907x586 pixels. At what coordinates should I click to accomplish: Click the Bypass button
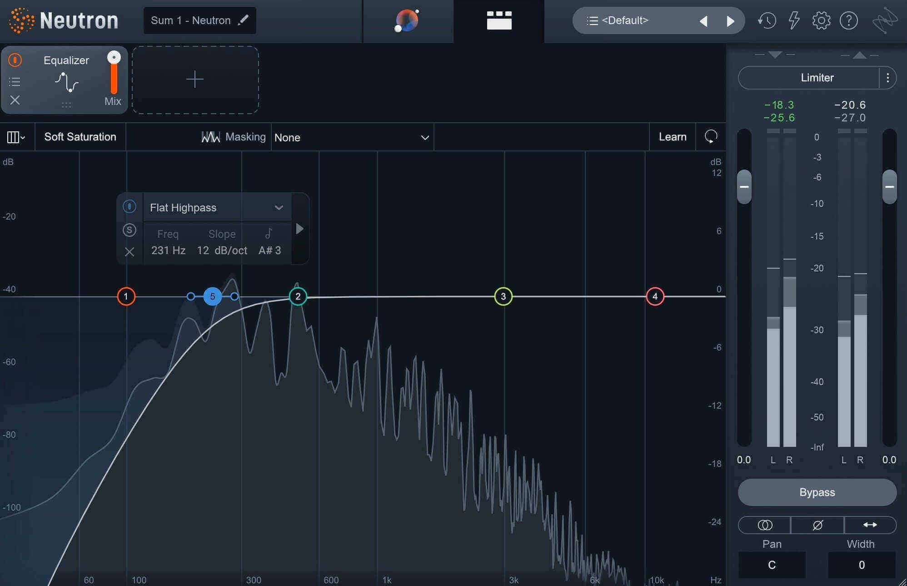click(817, 492)
